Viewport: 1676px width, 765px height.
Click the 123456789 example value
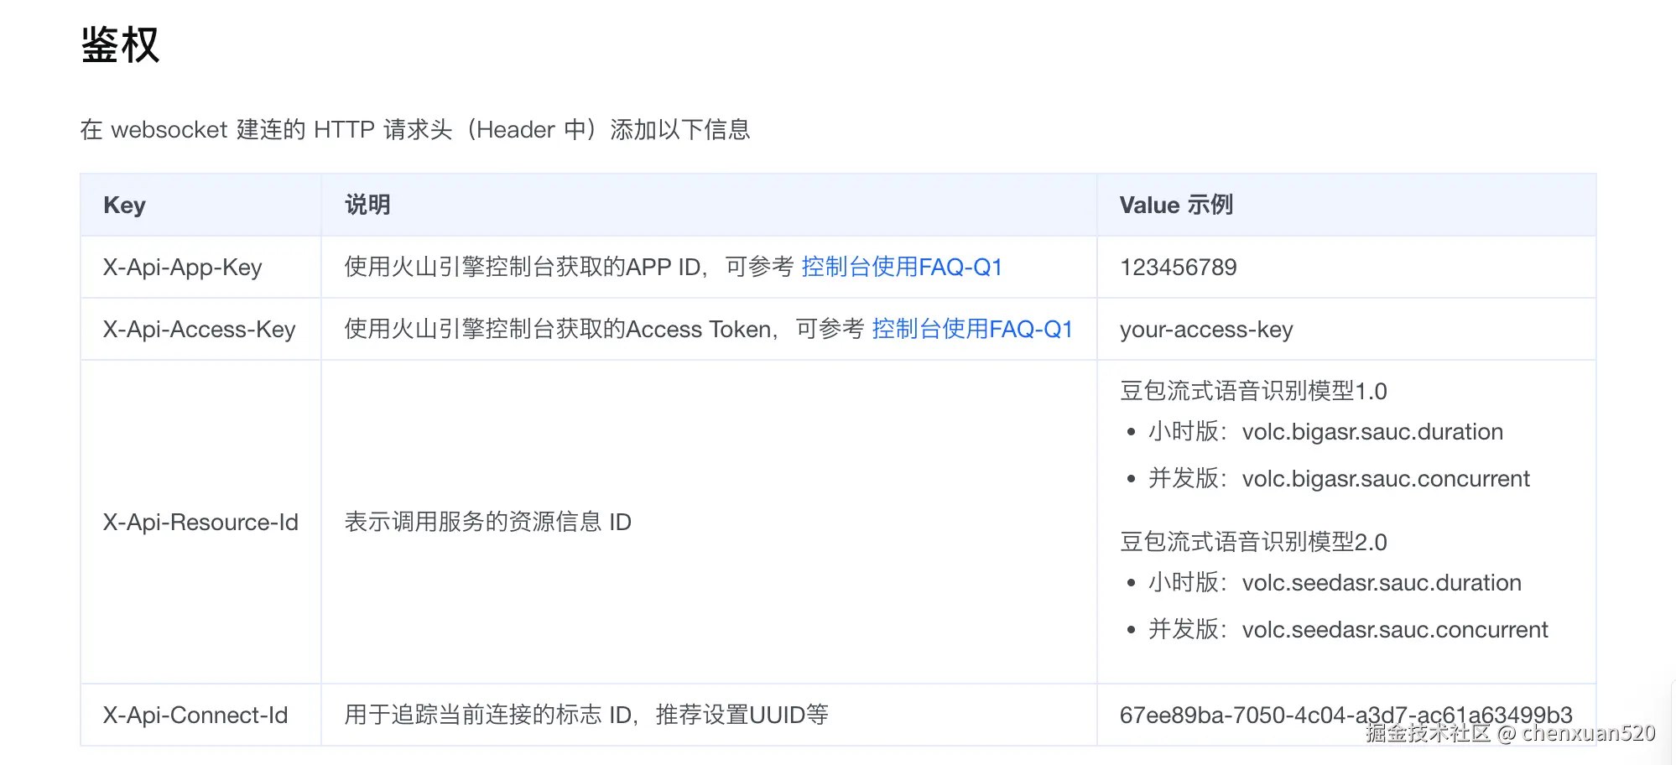click(1178, 268)
